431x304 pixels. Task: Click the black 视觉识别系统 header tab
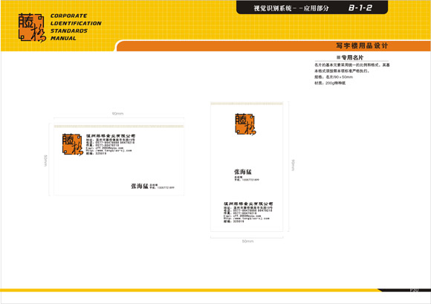tap(312, 7)
